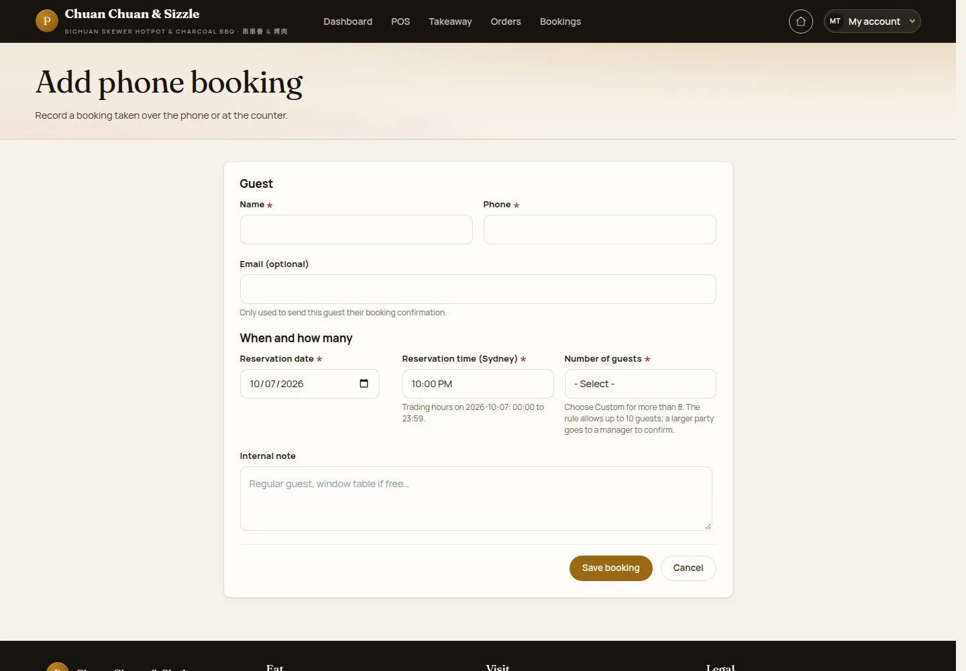This screenshot has width=966, height=671.
Task: Click the 'Choose Custom for more than 8' hint
Action: click(639, 419)
